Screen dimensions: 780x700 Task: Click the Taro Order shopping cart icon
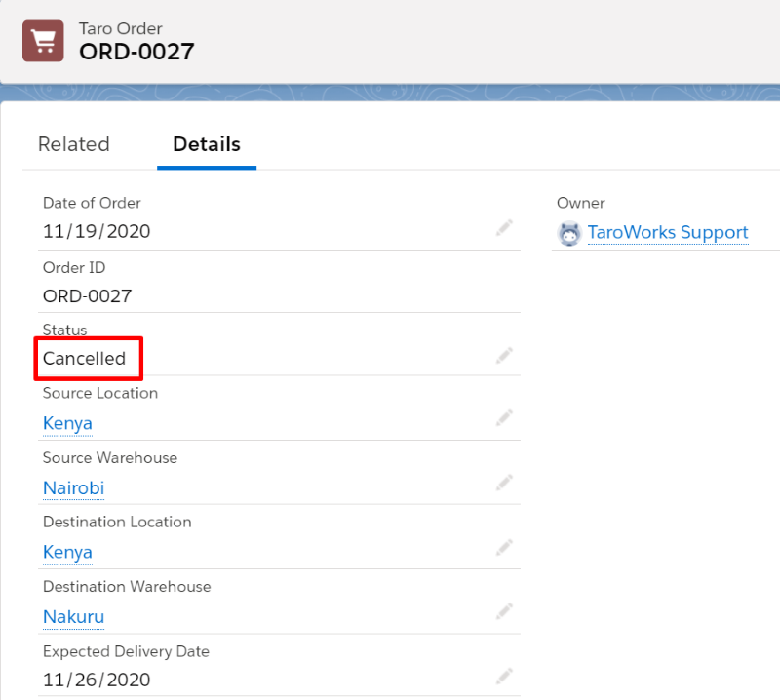[43, 41]
